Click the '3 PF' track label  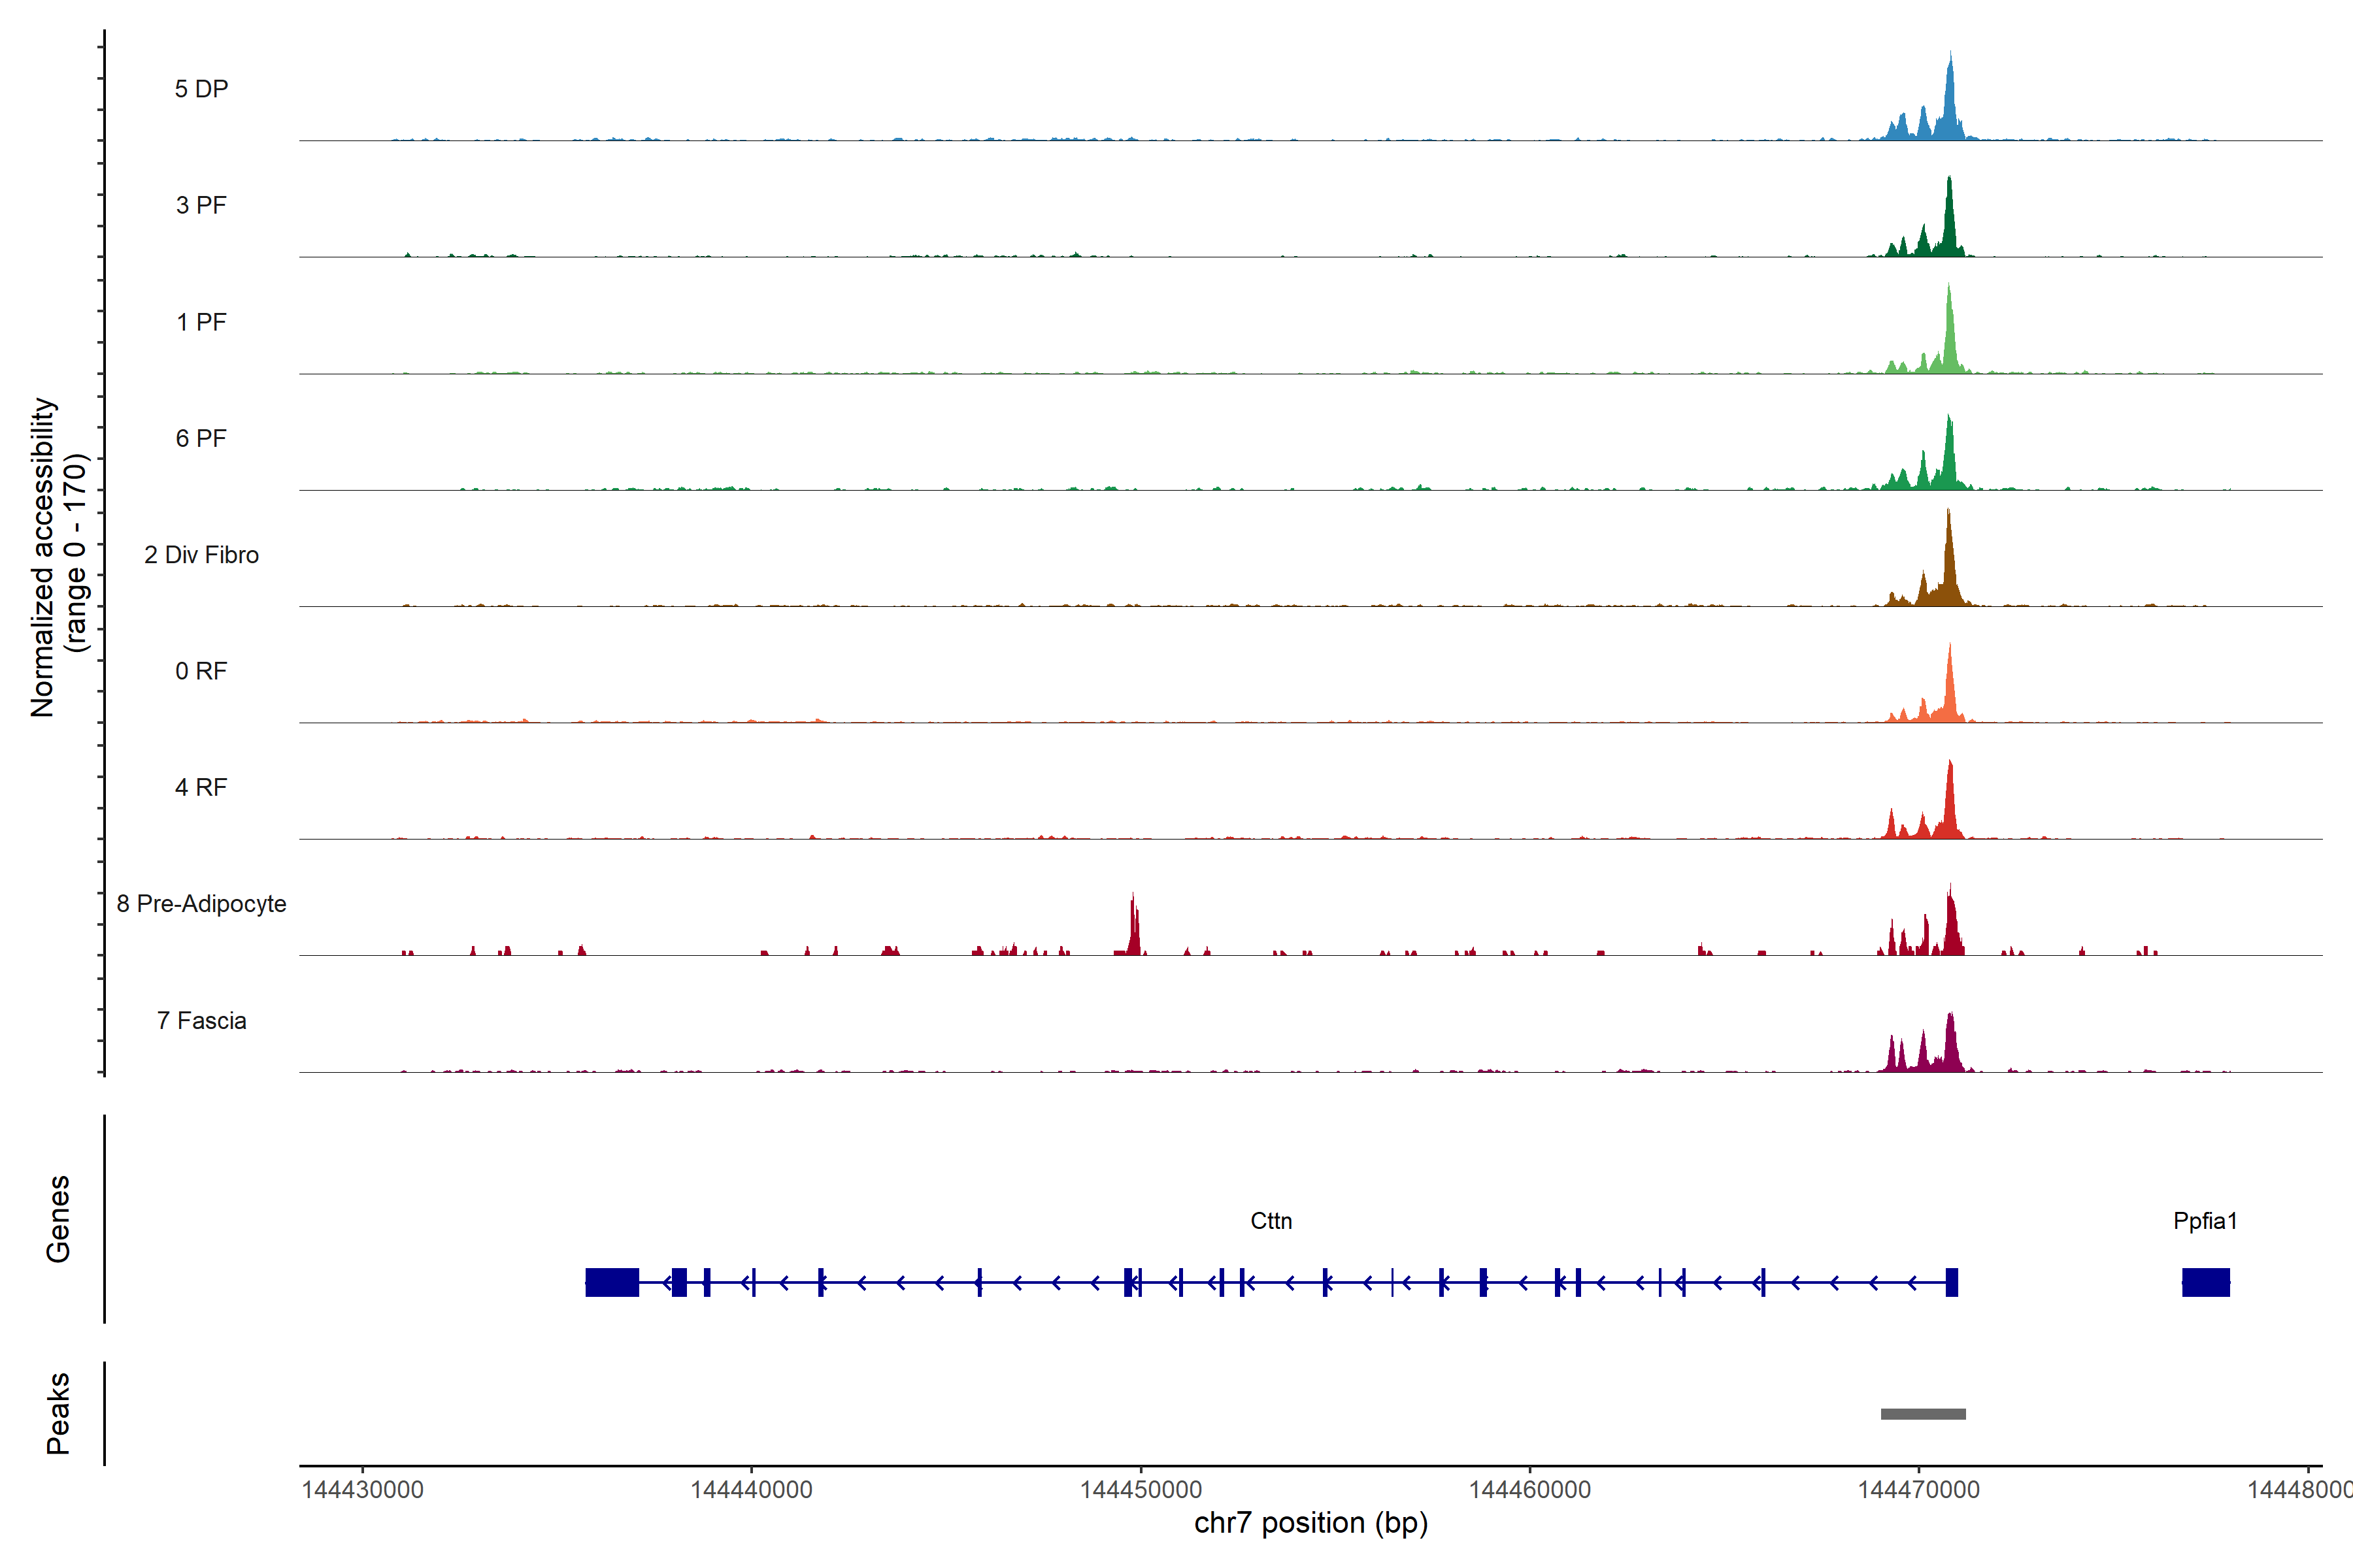pyautogui.click(x=201, y=205)
